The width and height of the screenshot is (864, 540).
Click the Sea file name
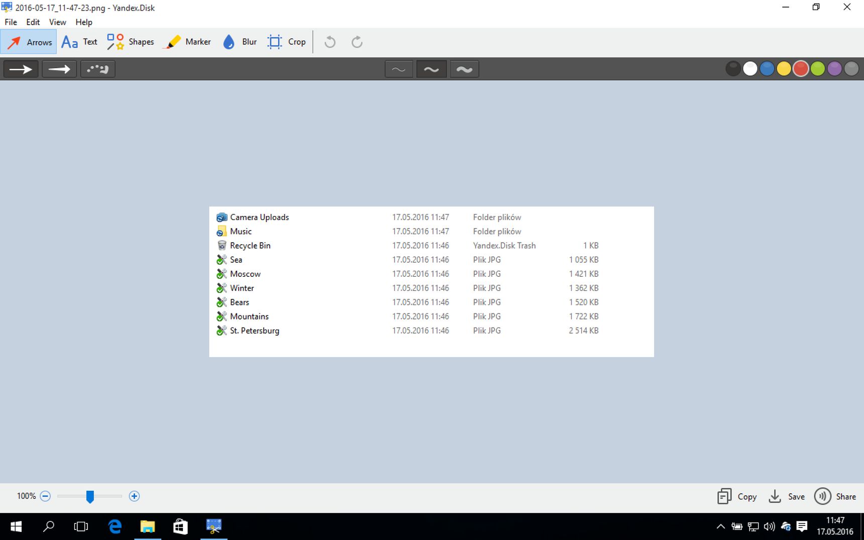click(236, 260)
